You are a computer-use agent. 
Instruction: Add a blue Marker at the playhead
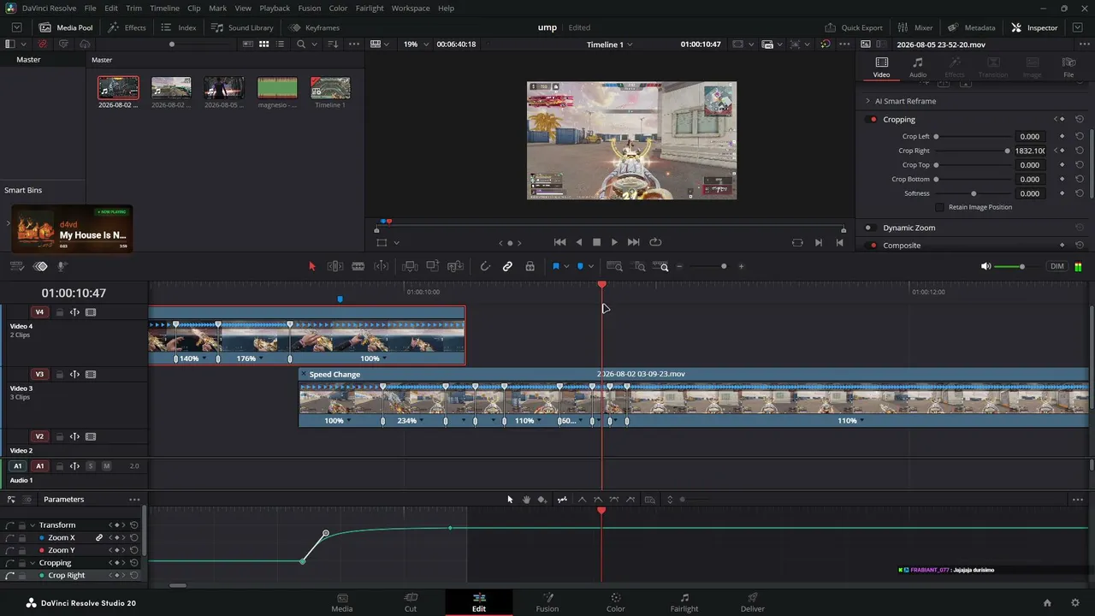coord(580,266)
